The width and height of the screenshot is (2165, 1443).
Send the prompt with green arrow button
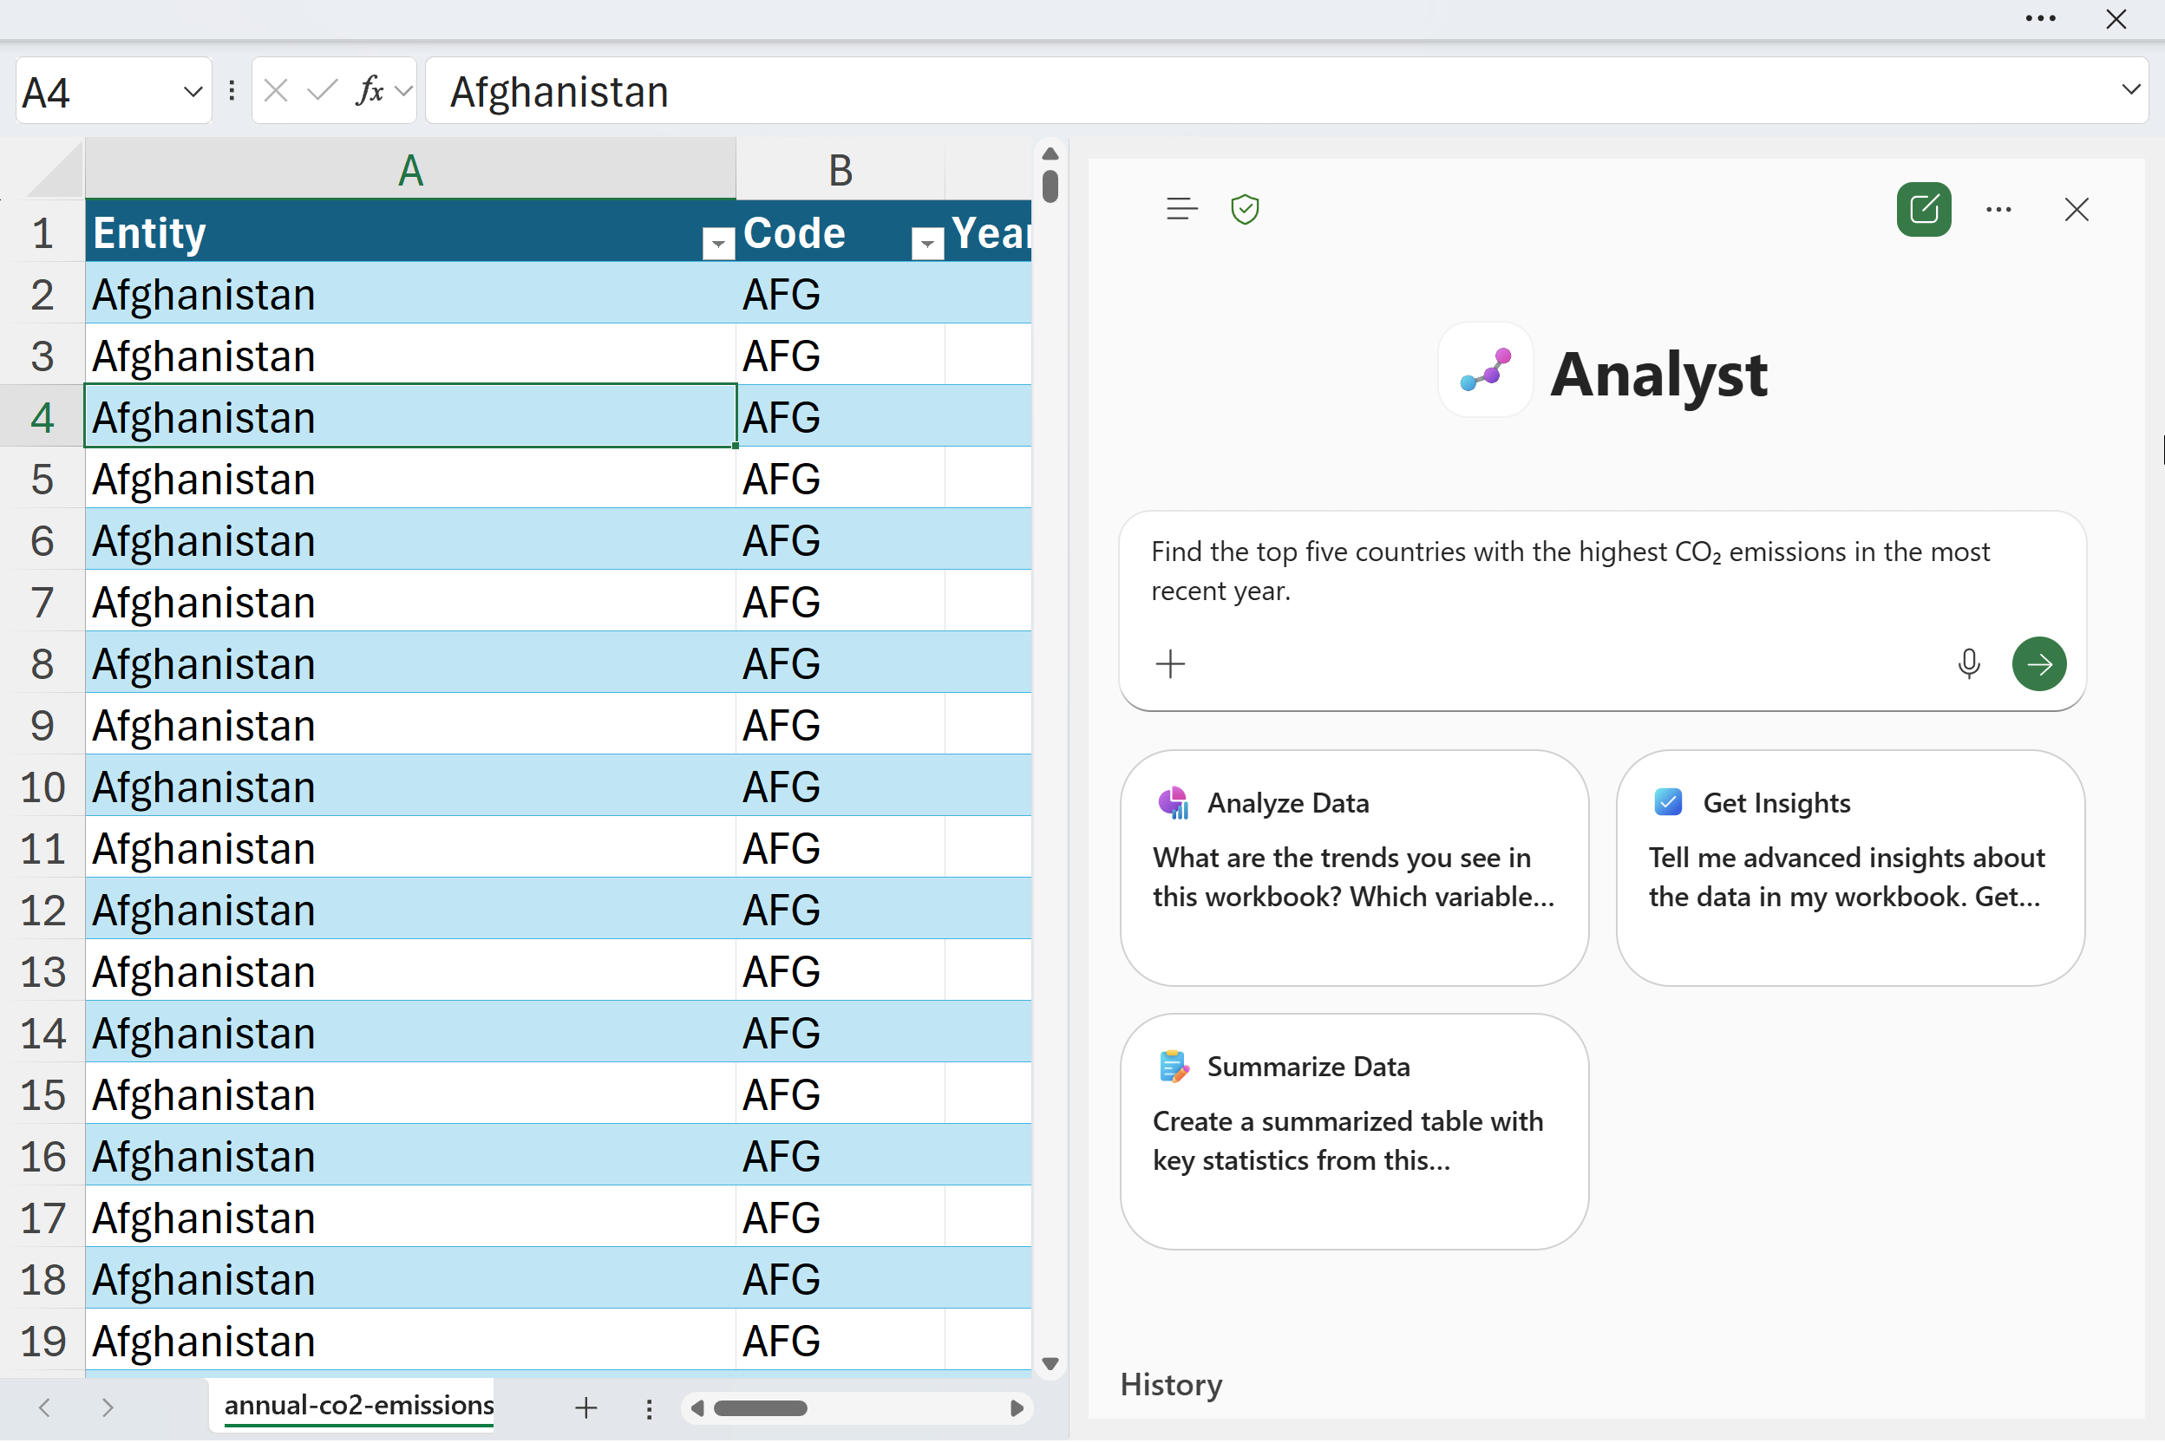[x=2038, y=663]
